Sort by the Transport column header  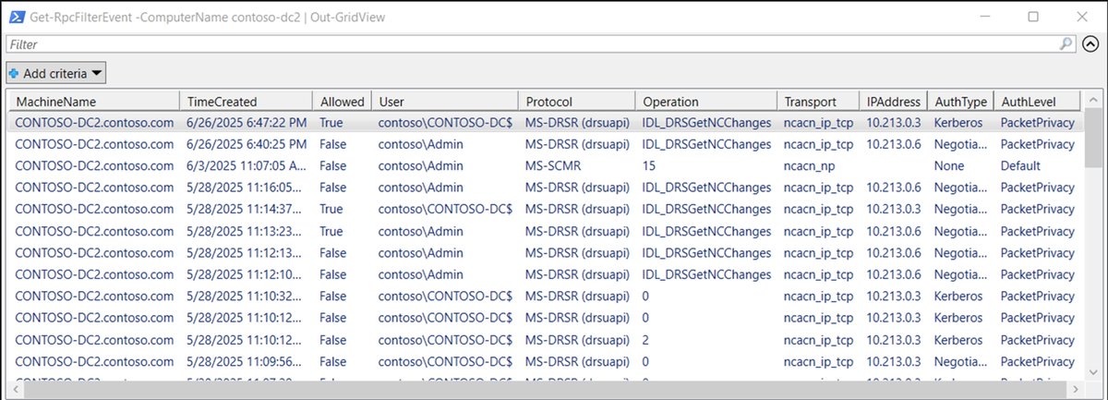pos(818,102)
